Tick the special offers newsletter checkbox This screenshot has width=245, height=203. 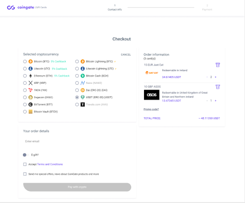click(x=25, y=174)
